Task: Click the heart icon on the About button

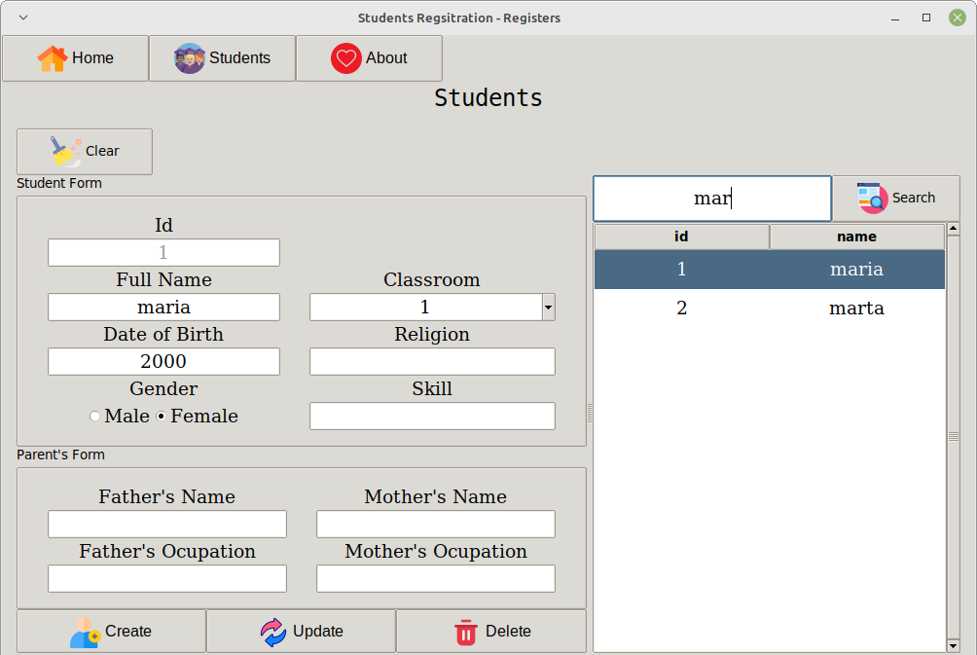Action: [x=346, y=57]
